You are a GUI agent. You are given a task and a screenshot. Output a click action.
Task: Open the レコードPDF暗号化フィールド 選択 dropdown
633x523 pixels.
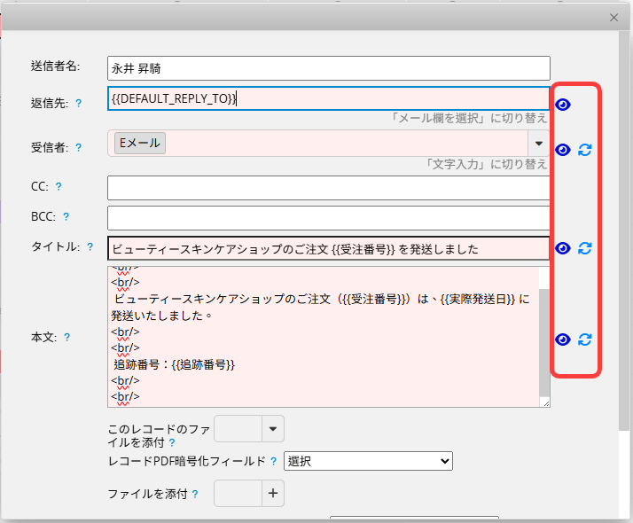368,461
